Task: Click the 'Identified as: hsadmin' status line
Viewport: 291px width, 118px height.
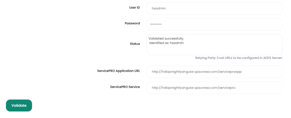Action: coord(167,43)
